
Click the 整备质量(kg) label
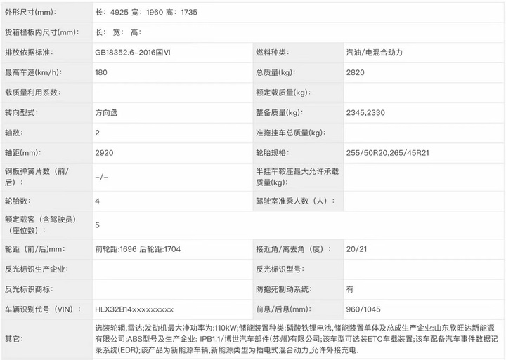(x=280, y=113)
